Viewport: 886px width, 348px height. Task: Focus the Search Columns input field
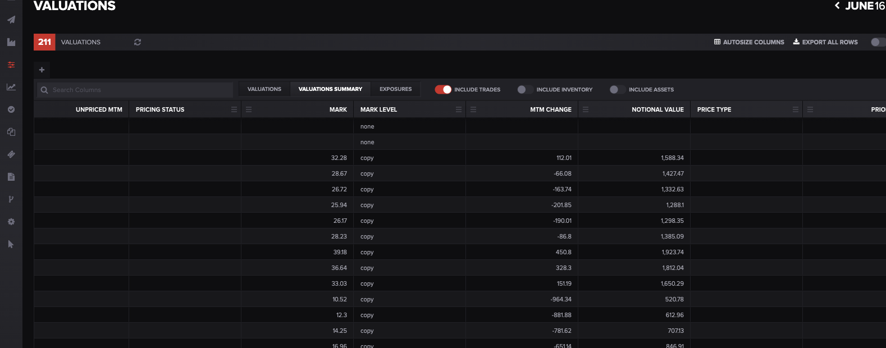(135, 90)
